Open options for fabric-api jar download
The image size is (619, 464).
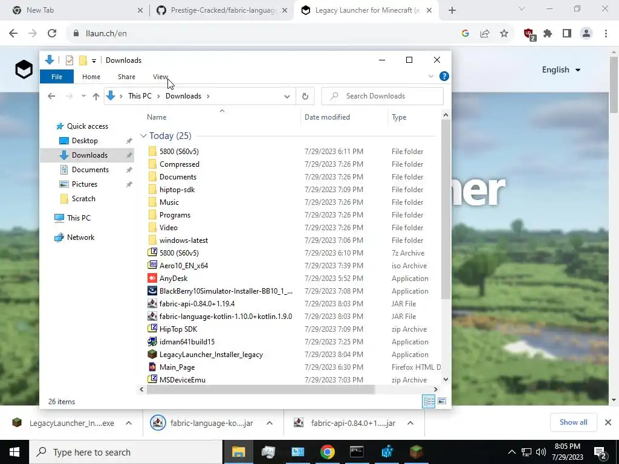(x=410, y=423)
